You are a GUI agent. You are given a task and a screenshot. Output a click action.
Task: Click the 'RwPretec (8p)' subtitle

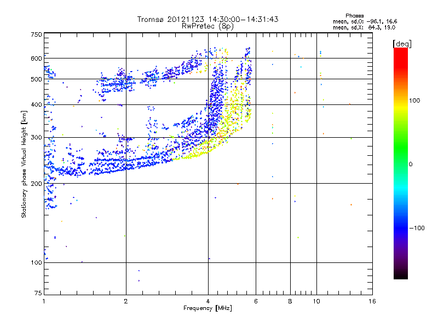tap(208, 26)
